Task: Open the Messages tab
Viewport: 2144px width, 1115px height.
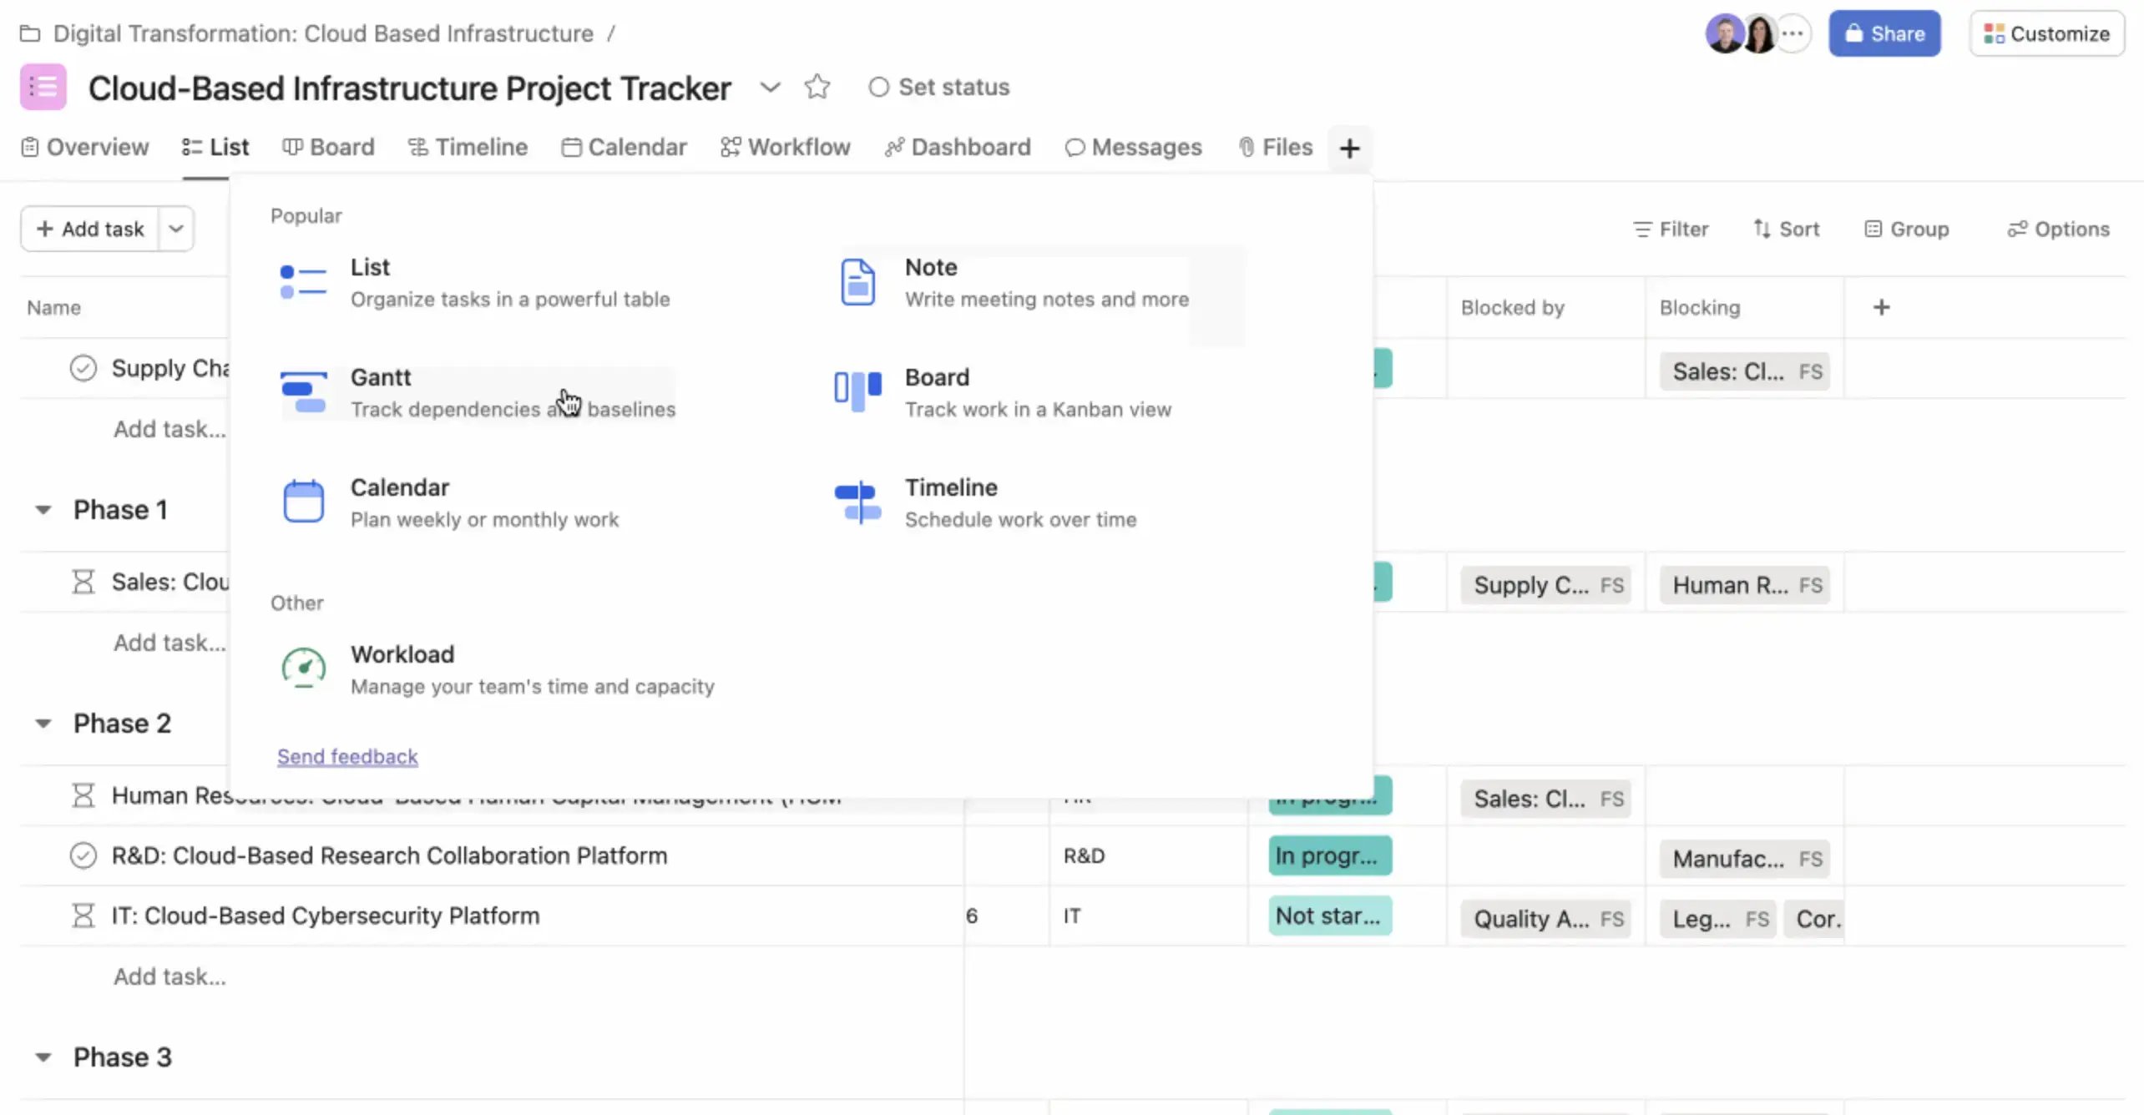Action: coord(1133,147)
